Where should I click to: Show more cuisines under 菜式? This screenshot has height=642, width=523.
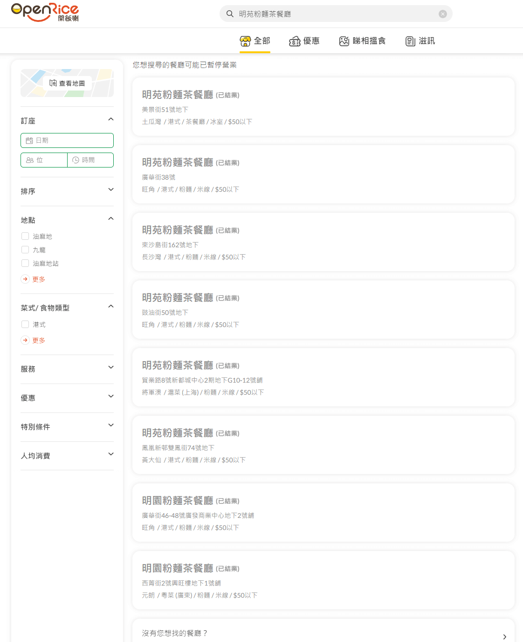[x=33, y=340]
